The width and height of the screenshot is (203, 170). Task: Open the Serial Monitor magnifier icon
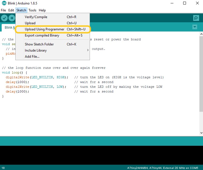(196, 18)
